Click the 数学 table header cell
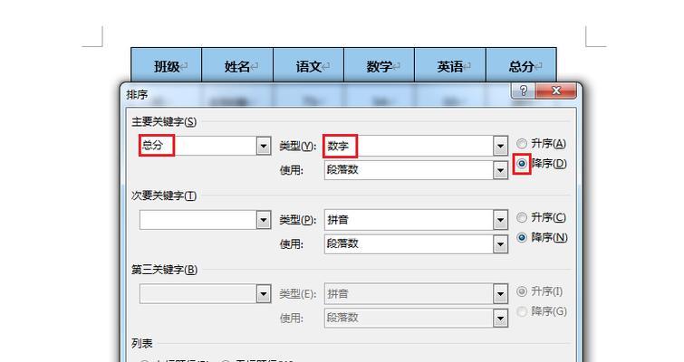 pyautogui.click(x=379, y=65)
